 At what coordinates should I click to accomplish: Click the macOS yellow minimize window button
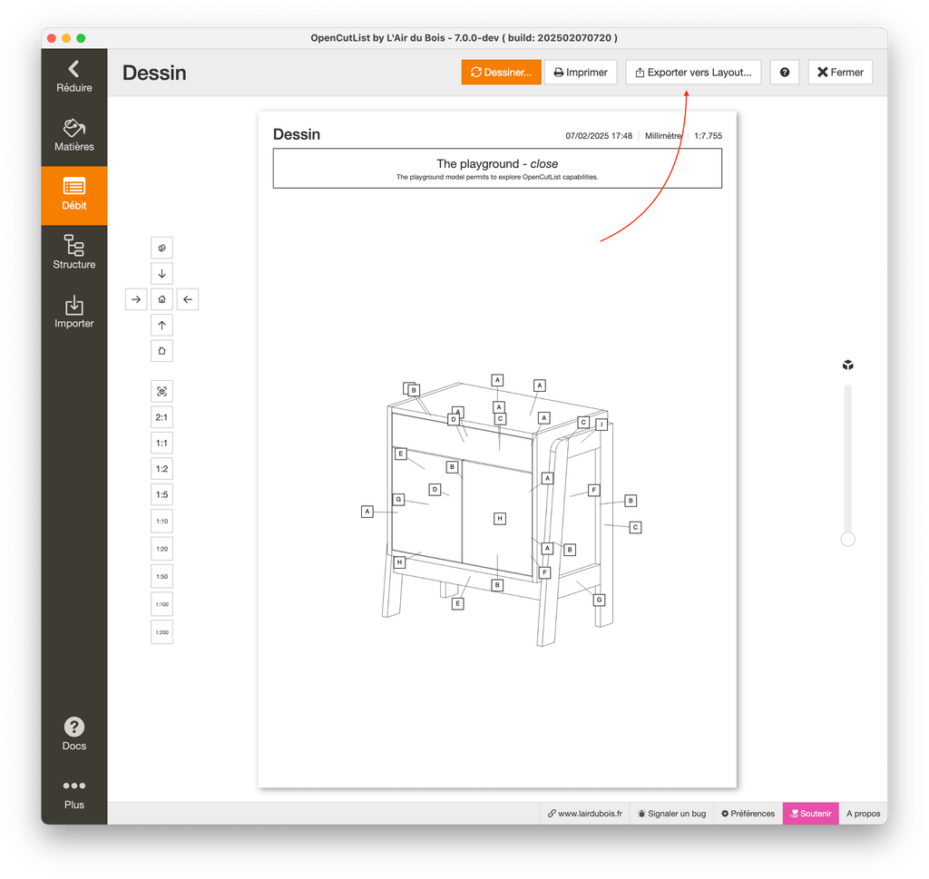click(66, 38)
